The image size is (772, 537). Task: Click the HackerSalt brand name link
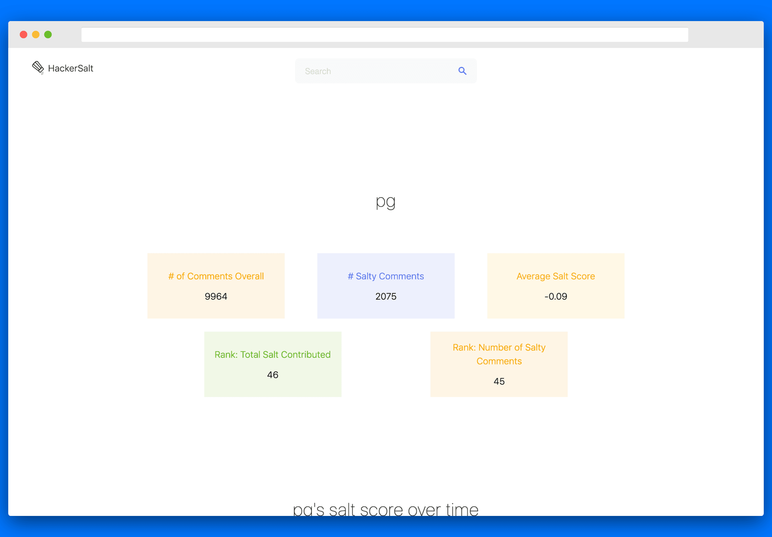click(71, 68)
